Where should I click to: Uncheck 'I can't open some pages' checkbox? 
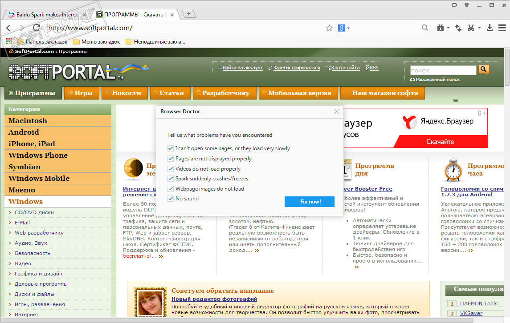tap(171, 148)
